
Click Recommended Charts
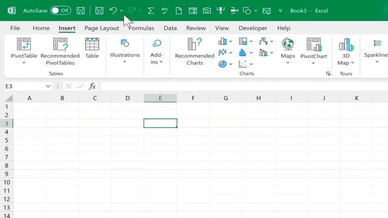[x=195, y=51]
